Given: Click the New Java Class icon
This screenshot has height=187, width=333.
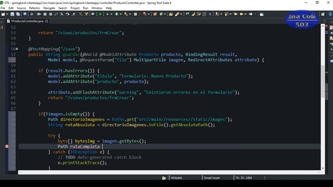Looking at the screenshot, I should click(x=161, y=14).
